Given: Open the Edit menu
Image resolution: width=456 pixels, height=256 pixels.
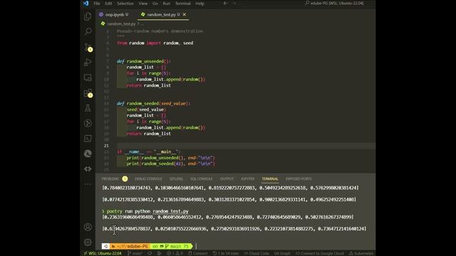Looking at the screenshot, I should click(x=108, y=4).
